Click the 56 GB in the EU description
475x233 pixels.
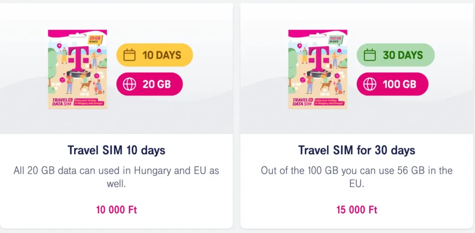point(357,176)
